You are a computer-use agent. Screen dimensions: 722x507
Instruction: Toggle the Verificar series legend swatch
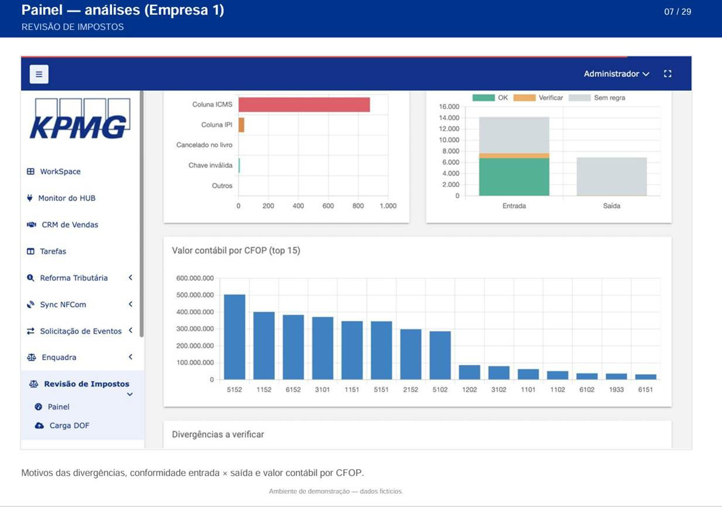point(524,98)
